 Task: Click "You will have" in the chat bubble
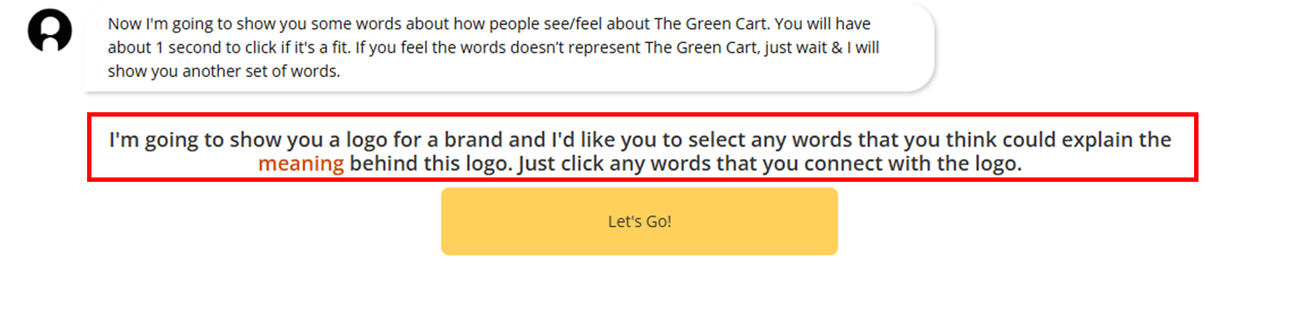click(822, 24)
